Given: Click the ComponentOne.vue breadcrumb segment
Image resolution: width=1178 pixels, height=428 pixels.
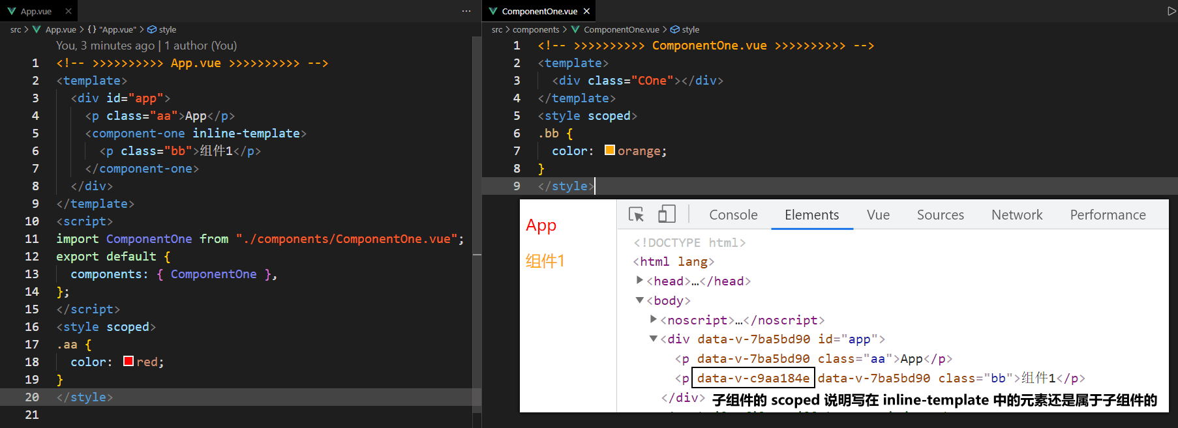Looking at the screenshot, I should (x=615, y=29).
